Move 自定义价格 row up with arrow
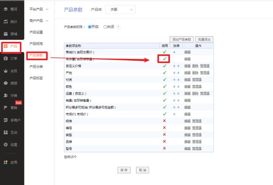The image size is (273, 185). [174, 66]
